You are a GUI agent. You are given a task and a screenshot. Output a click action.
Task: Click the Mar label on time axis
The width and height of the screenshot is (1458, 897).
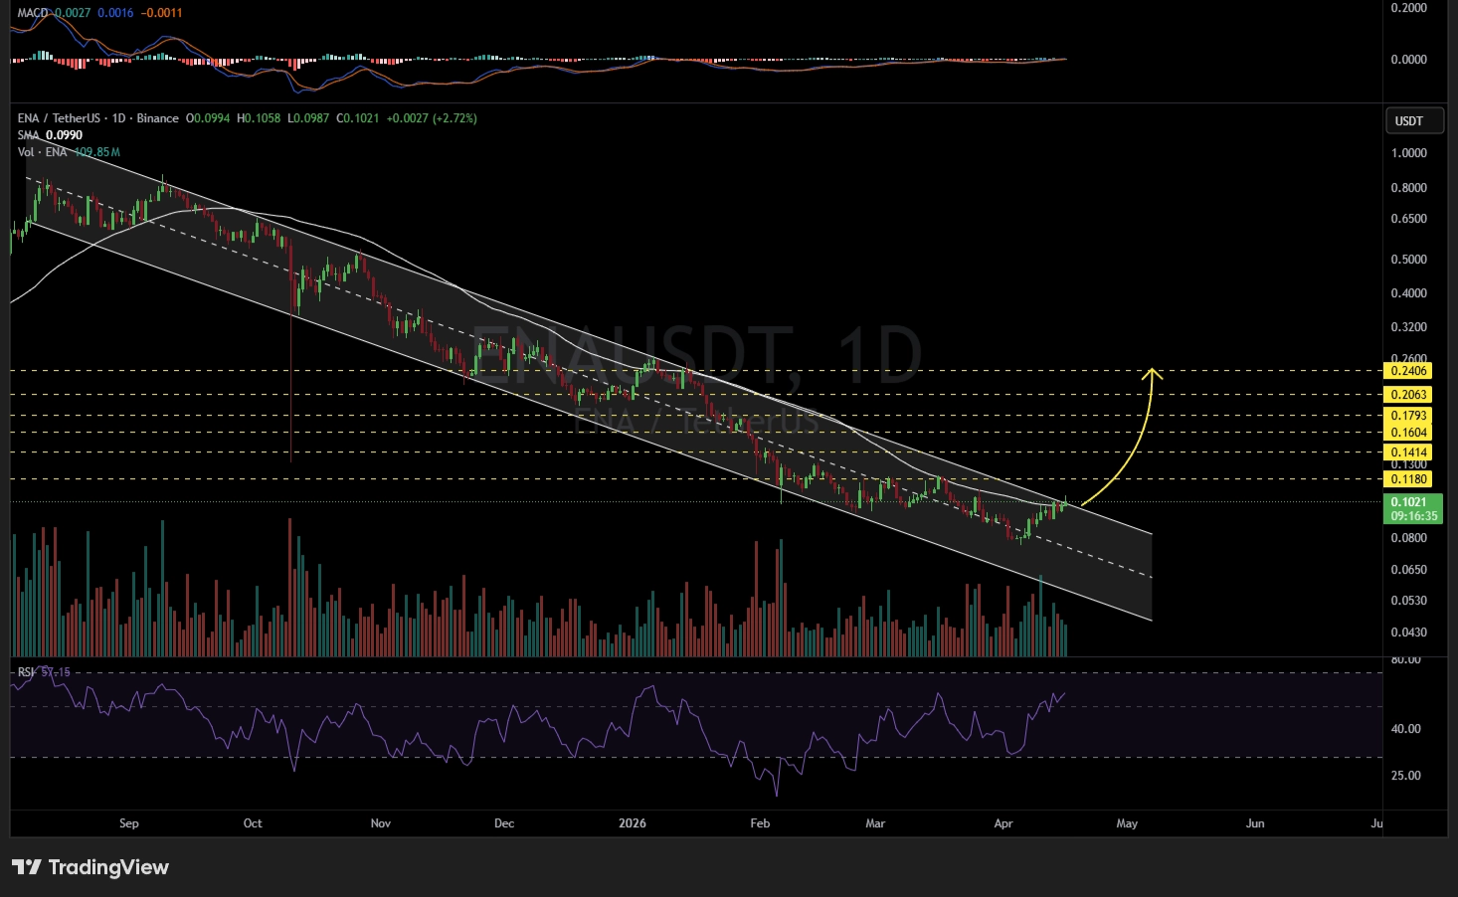click(875, 823)
